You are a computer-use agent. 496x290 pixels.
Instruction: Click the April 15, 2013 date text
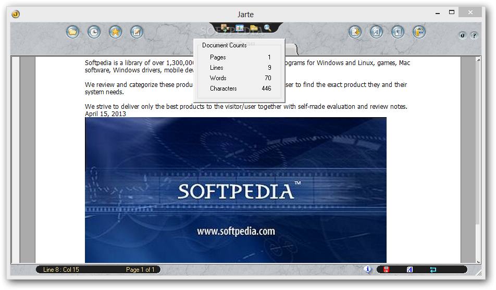click(105, 114)
